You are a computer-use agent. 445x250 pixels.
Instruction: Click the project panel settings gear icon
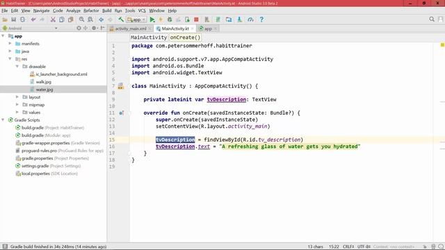94,28
